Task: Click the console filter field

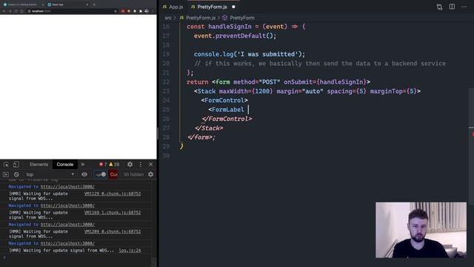Action: click(101, 174)
